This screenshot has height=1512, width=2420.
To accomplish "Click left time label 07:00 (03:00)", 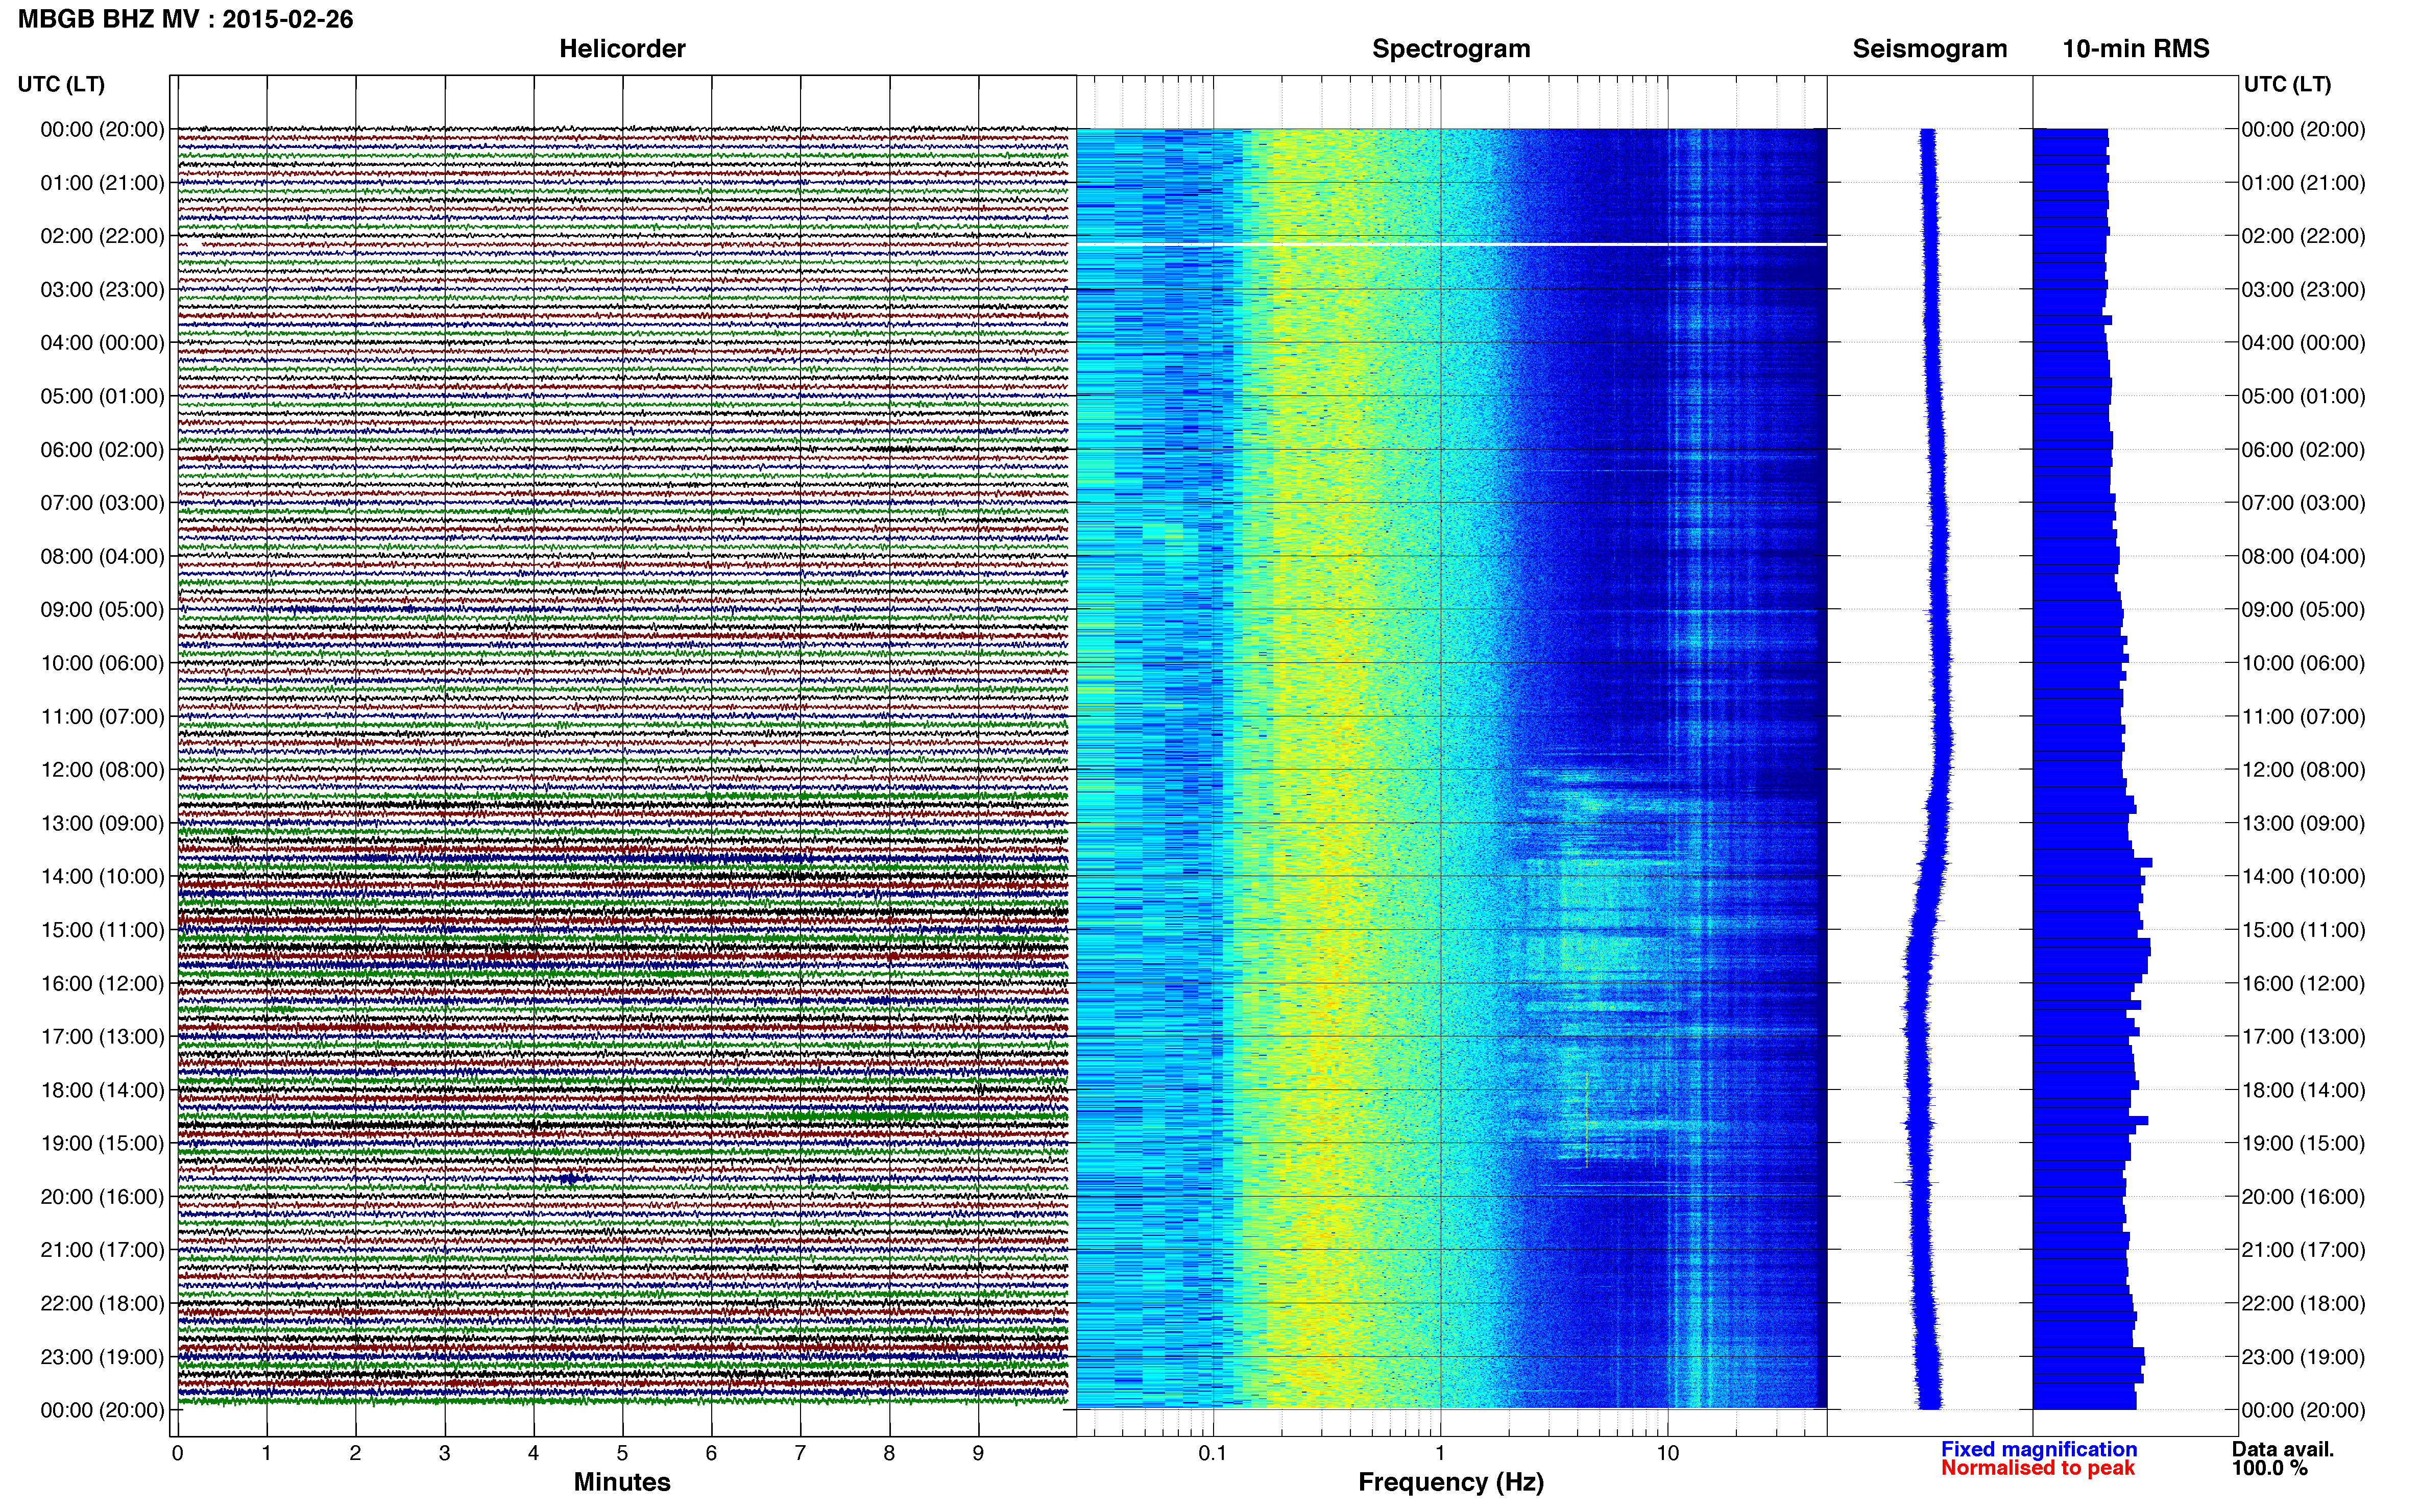I will [102, 503].
